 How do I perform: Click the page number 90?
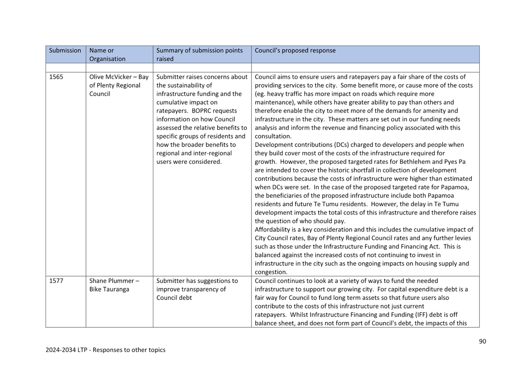(482, 341)
